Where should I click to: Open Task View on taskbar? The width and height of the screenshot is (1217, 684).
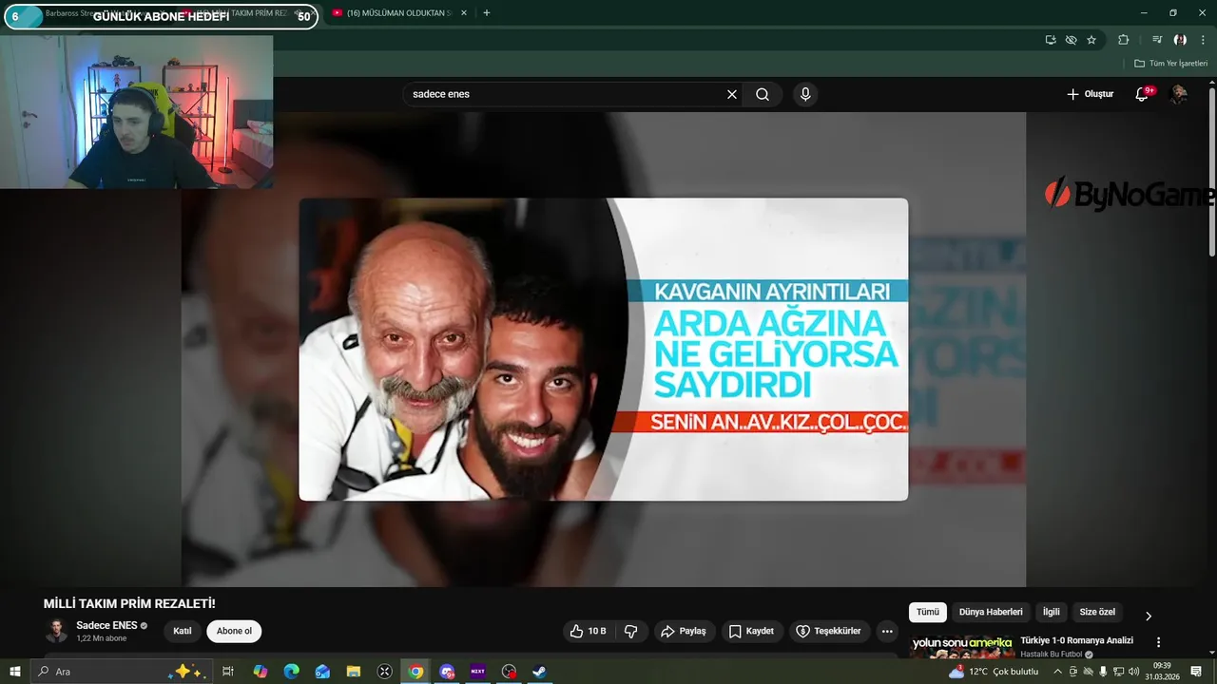(x=228, y=672)
